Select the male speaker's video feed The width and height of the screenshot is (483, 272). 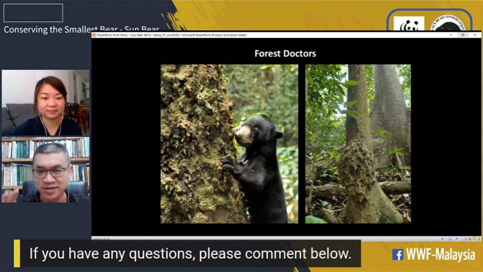[46, 170]
